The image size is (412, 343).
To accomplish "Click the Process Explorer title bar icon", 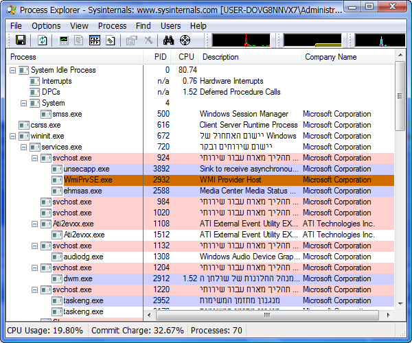I will (12, 10).
